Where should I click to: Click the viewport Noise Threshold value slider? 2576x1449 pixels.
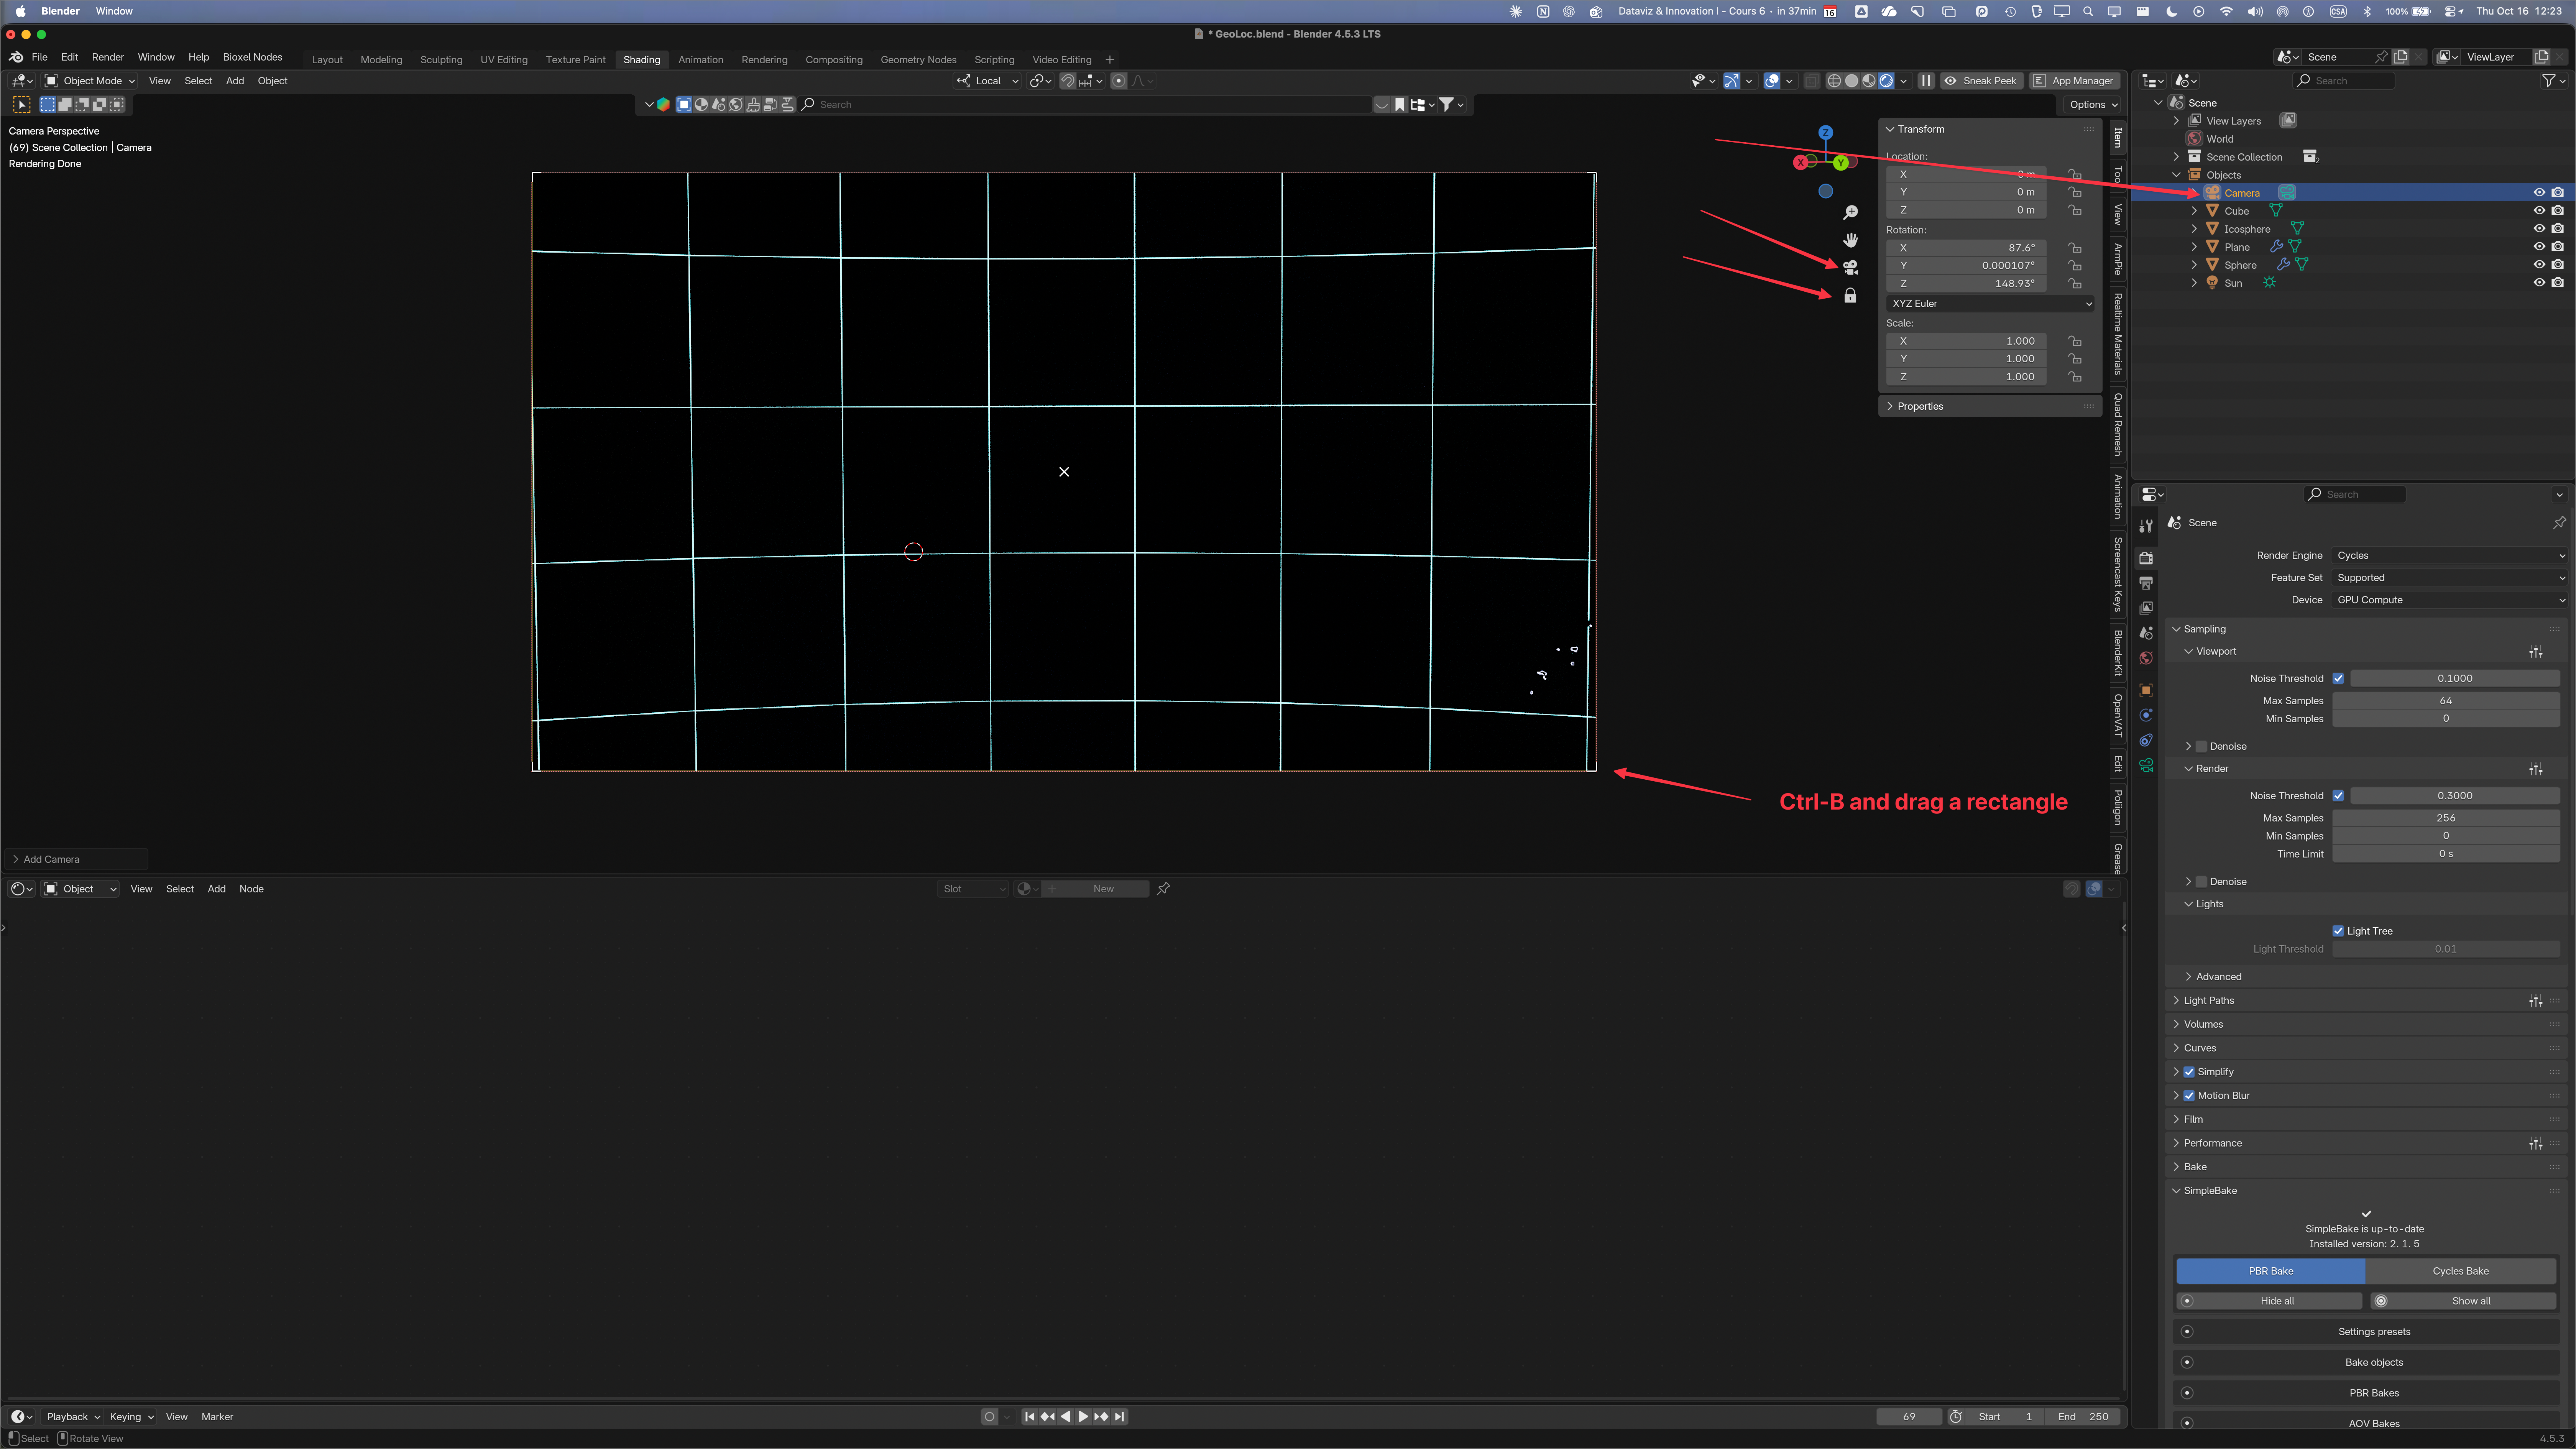point(2455,678)
